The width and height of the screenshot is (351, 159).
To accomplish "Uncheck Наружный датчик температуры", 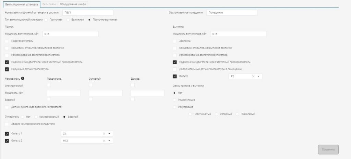I will [x=7, y=69].
